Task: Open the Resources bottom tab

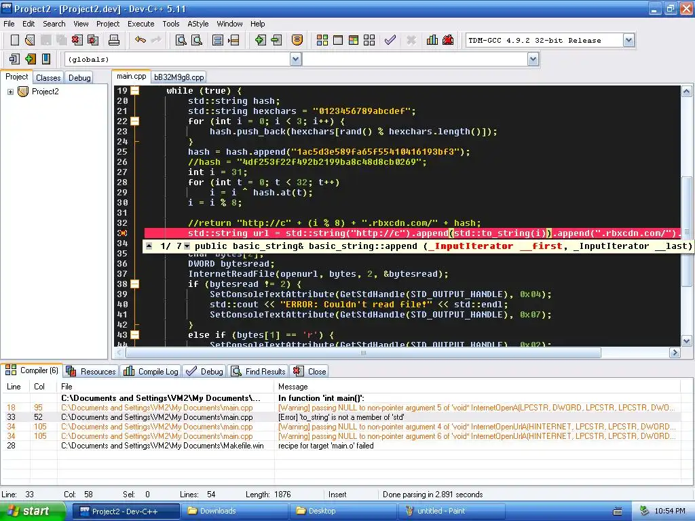Action: pyautogui.click(x=92, y=371)
